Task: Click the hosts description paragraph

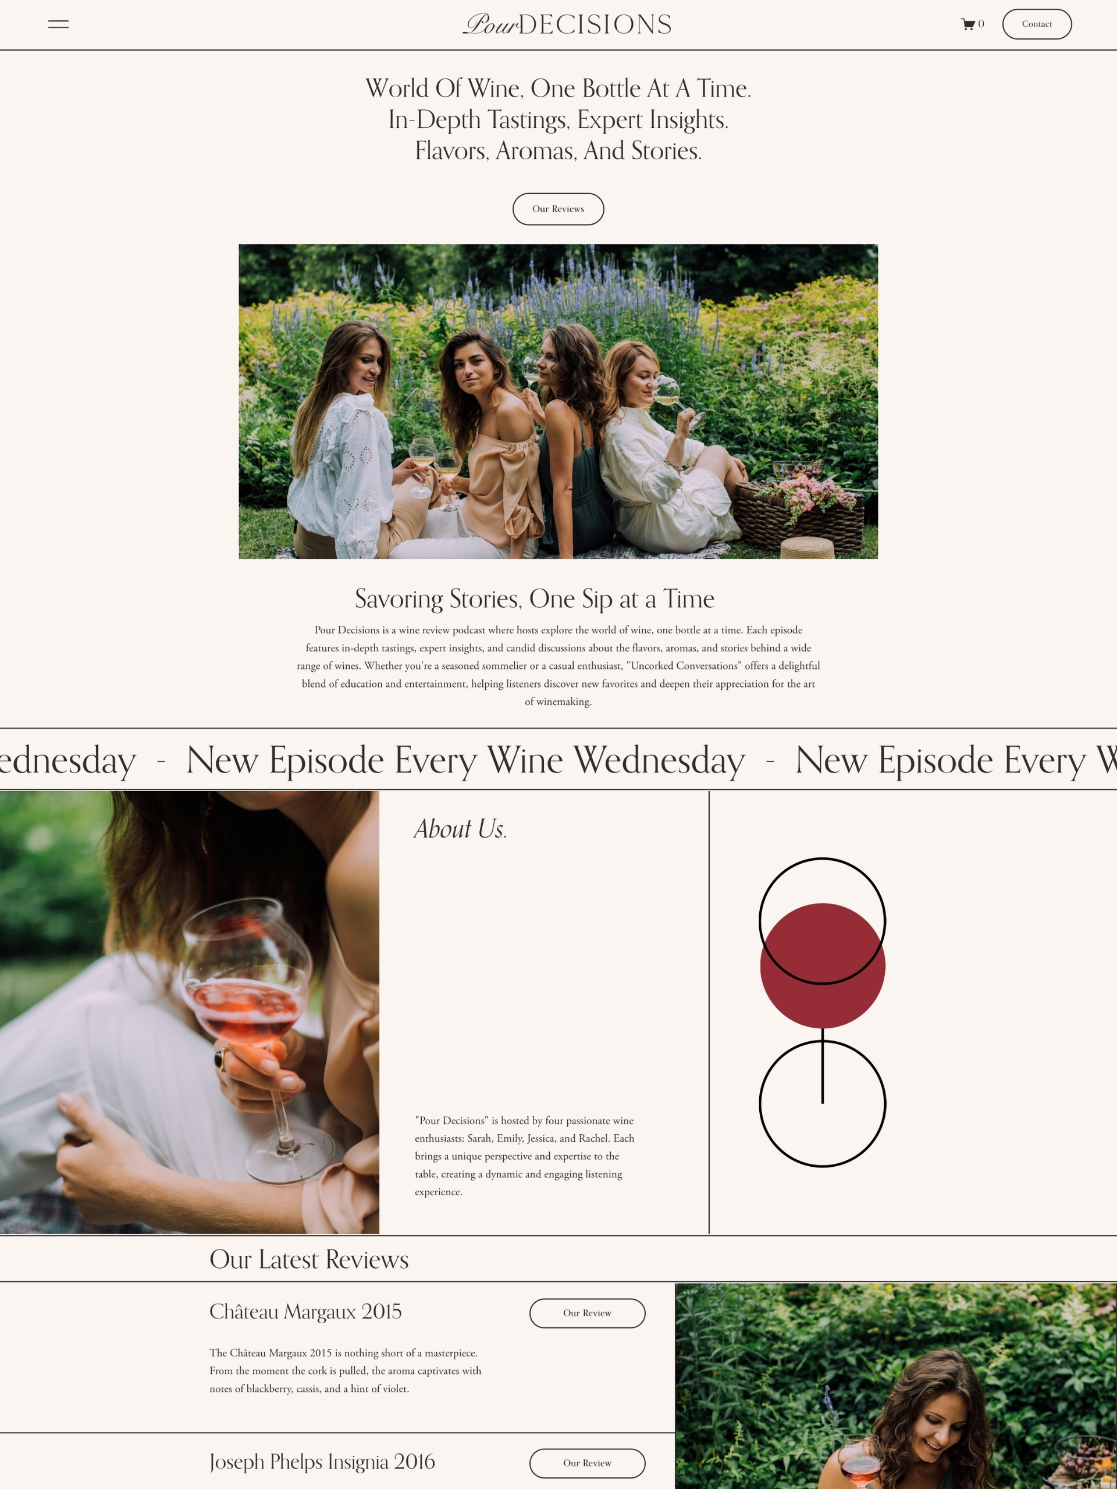Action: pyautogui.click(x=525, y=1156)
